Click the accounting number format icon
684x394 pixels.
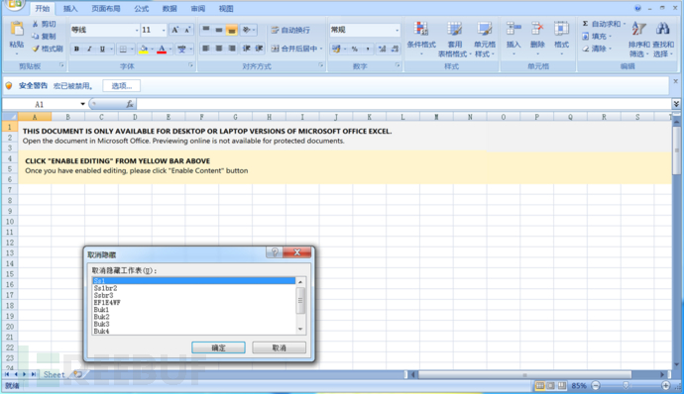pos(336,49)
